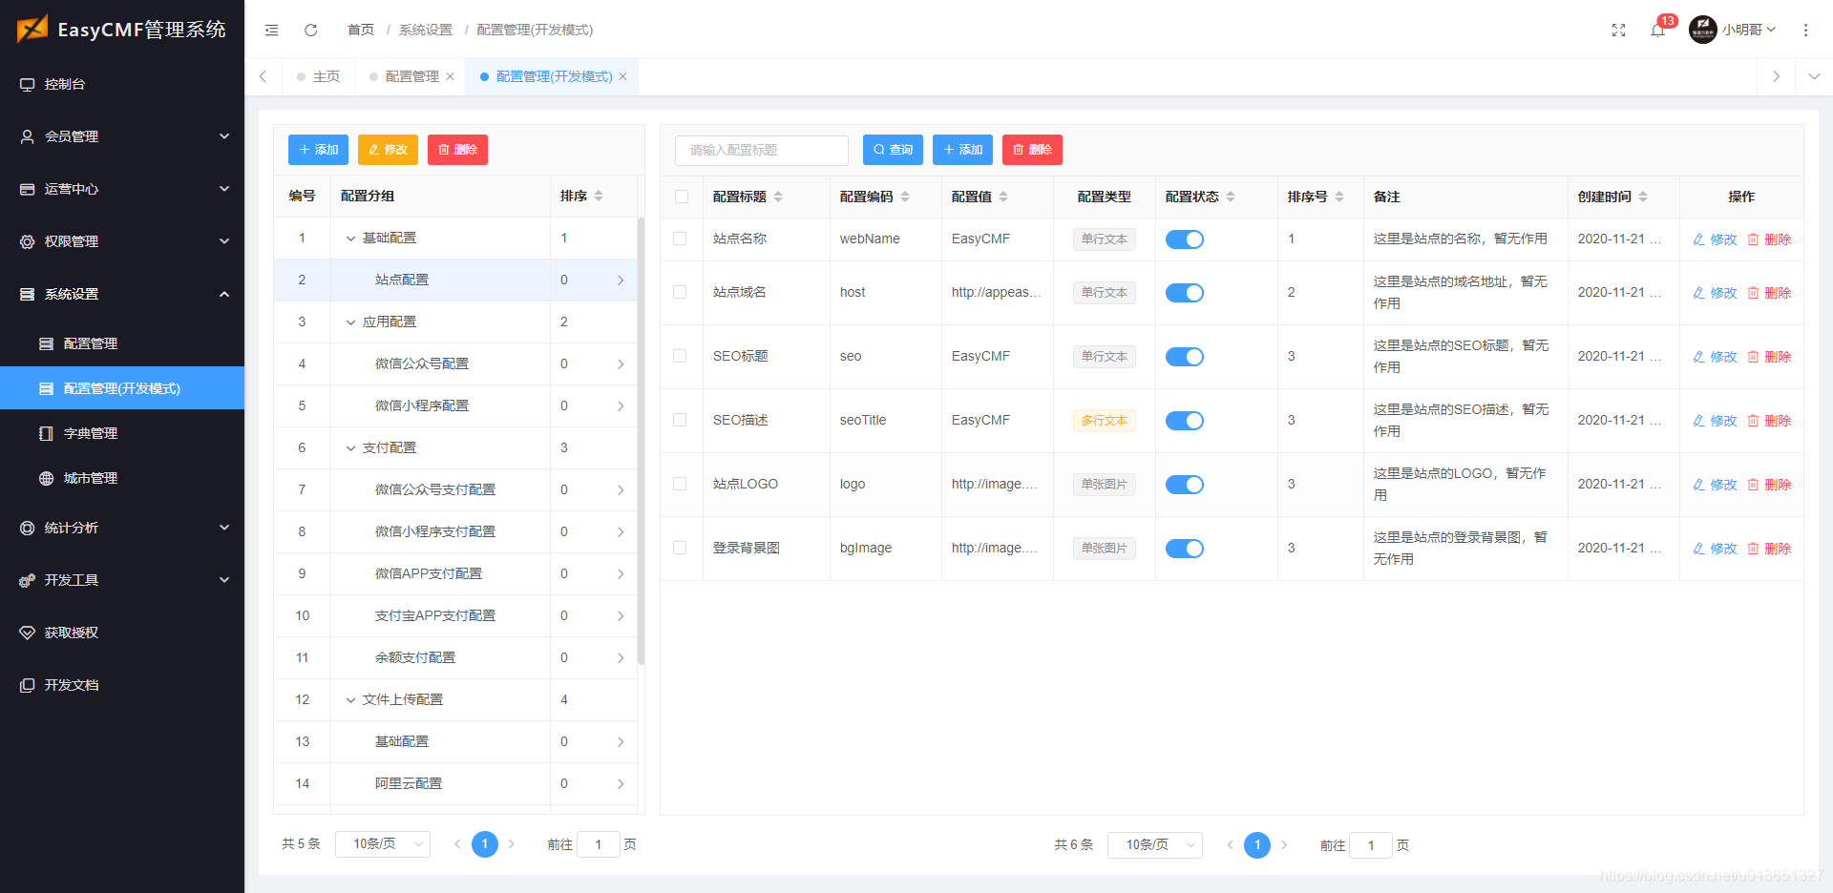Image resolution: width=1833 pixels, height=893 pixels.
Task: Open the 微信公众号配置 row arrow
Action: click(621, 363)
